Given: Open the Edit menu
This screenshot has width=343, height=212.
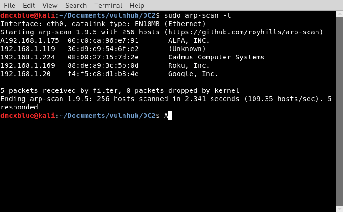Looking at the screenshot, I should click(x=29, y=6).
